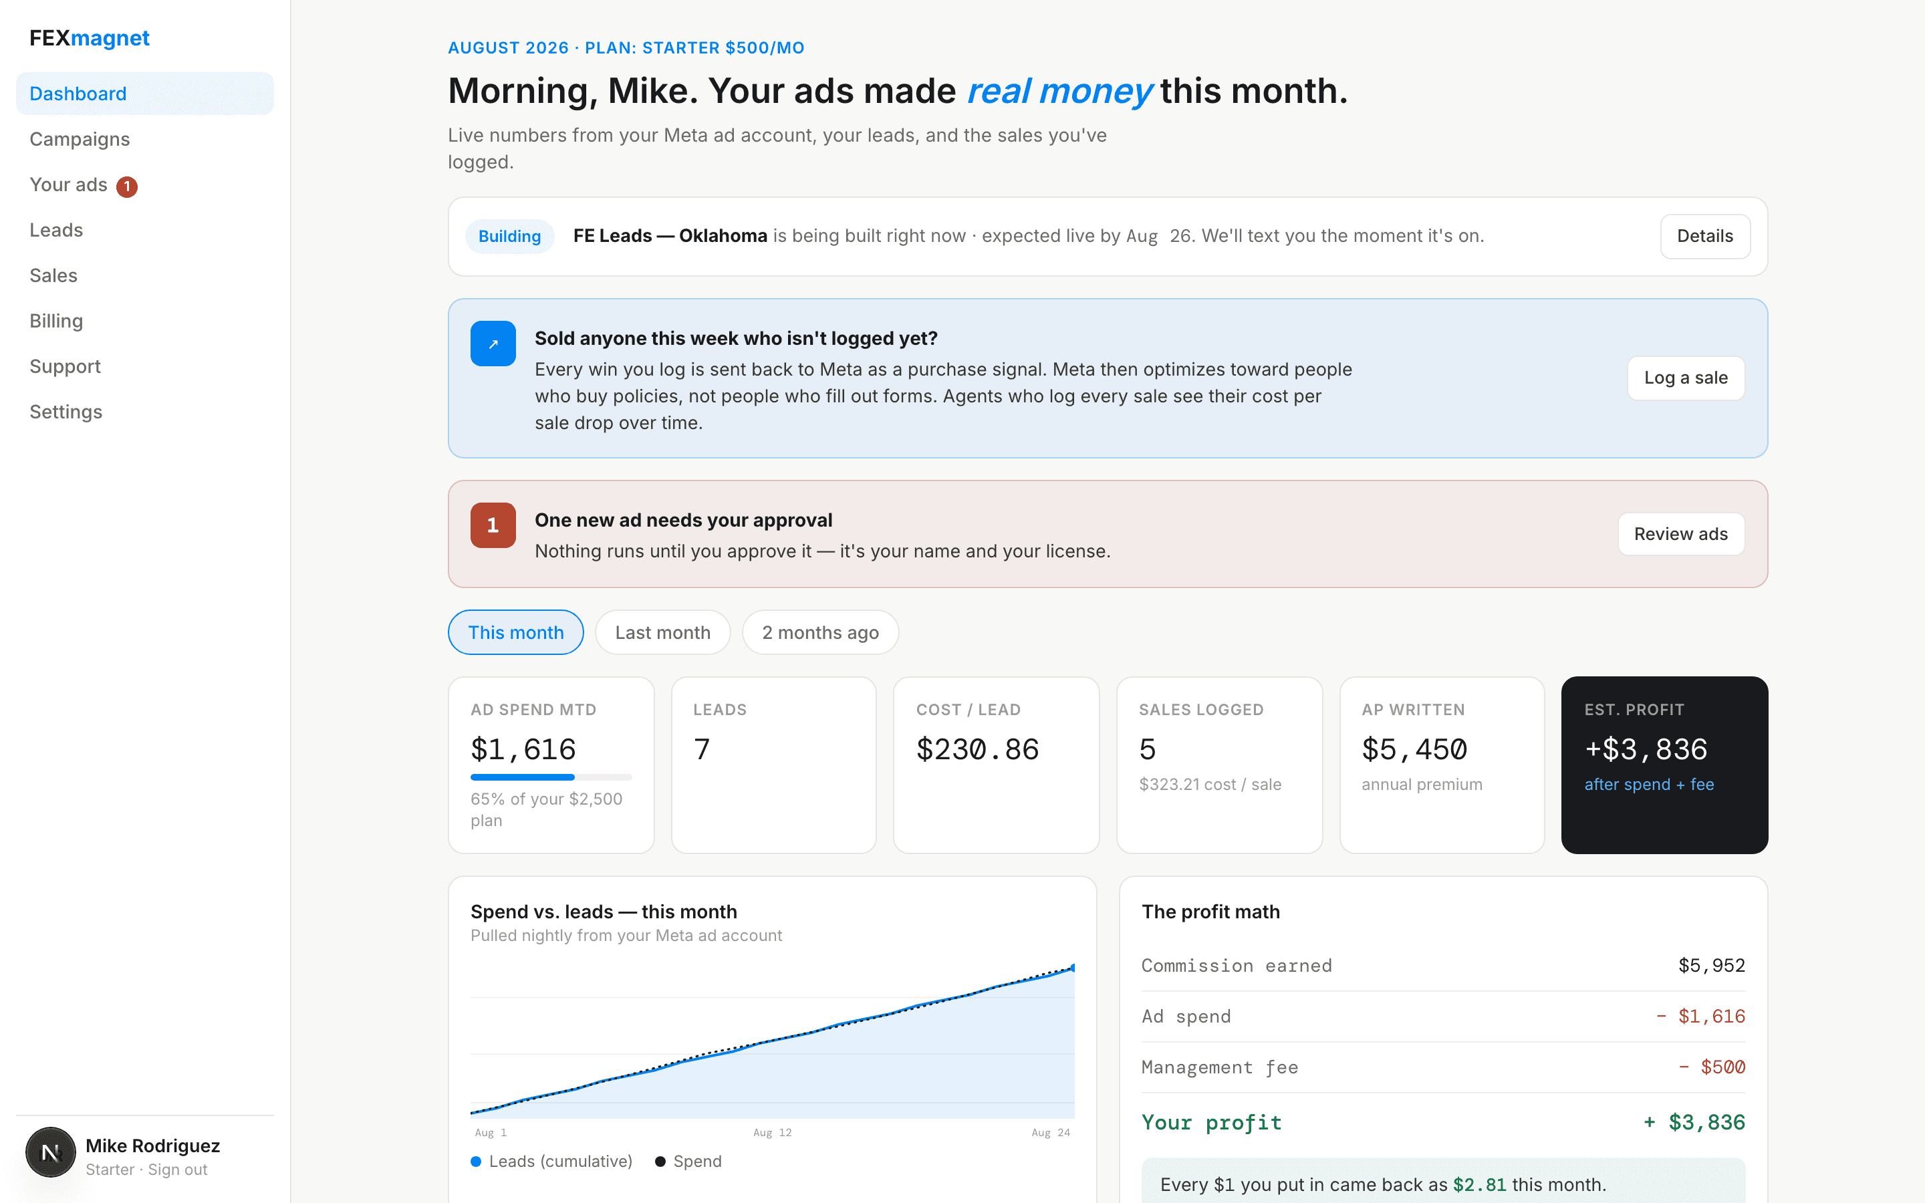Click the Sign out link
Image resolution: width=1925 pixels, height=1203 pixels.
[177, 1170]
